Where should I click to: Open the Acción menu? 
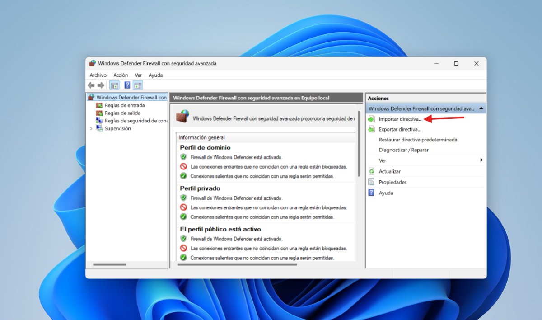pos(121,75)
